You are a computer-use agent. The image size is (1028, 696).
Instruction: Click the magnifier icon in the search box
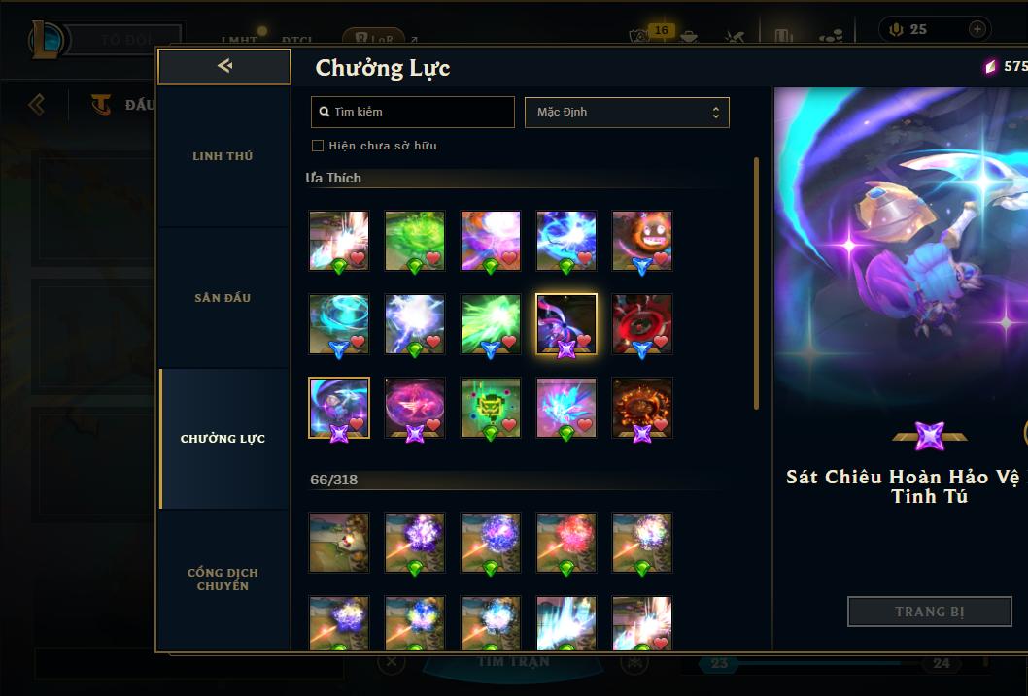324,112
